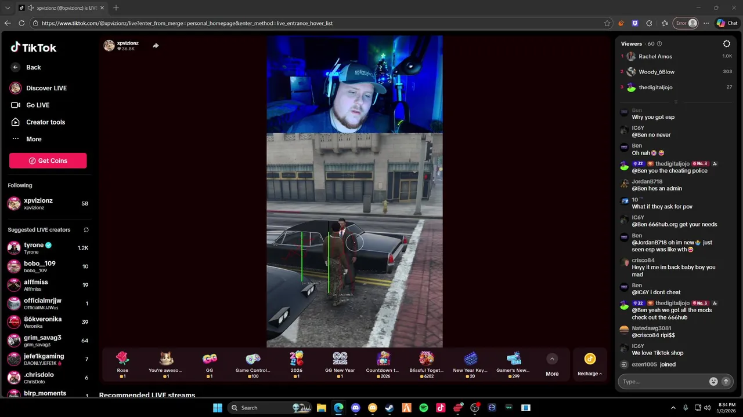Send the Gamer's New Year gift
This screenshot has width=743, height=417.
click(513, 364)
